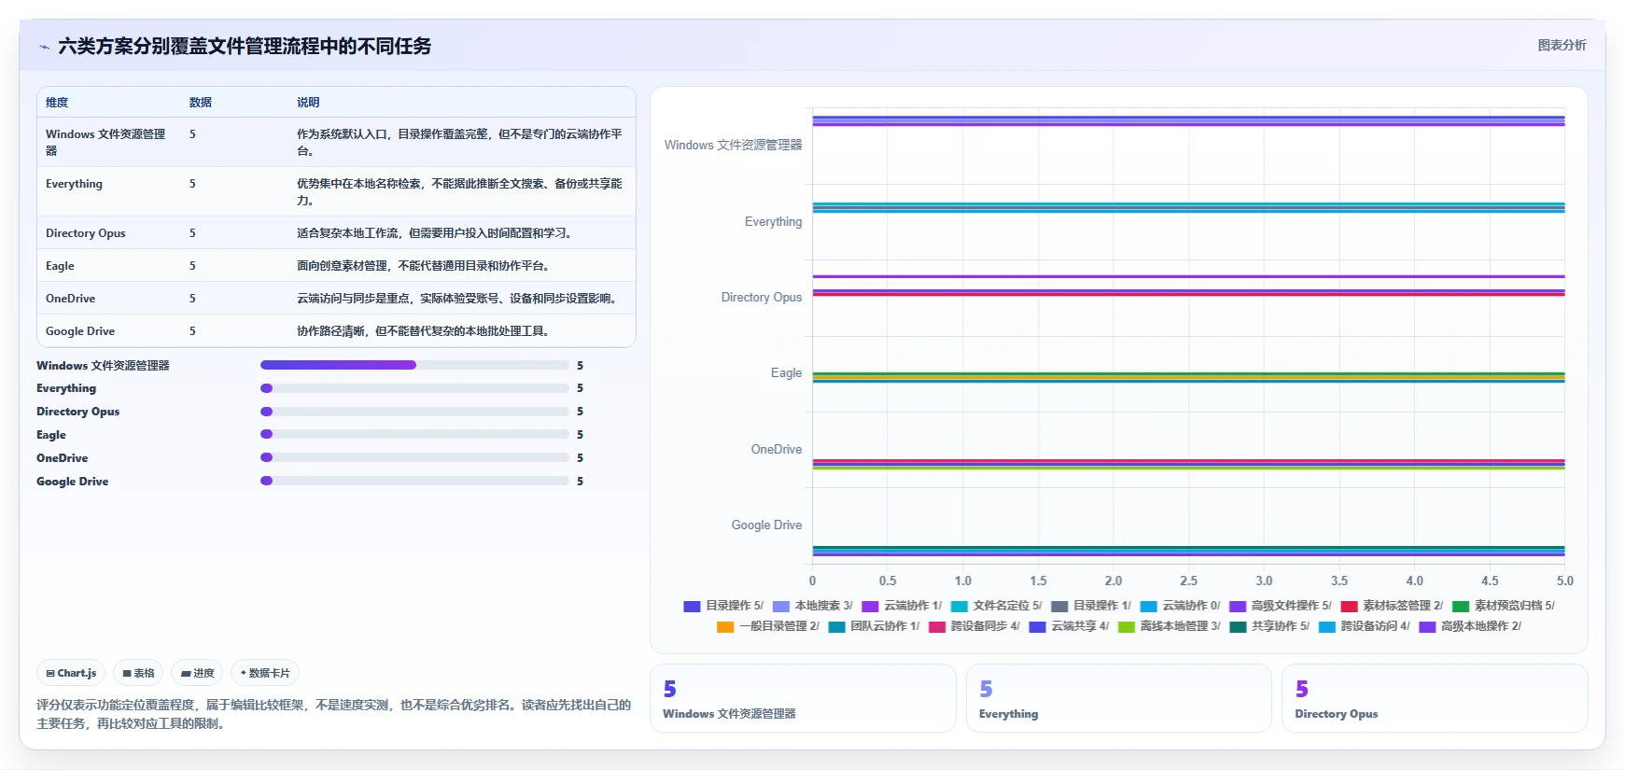The width and height of the screenshot is (1625, 770).
Task: Toggle the 高级文件操作 5/ legend entry
Action: [1281, 606]
